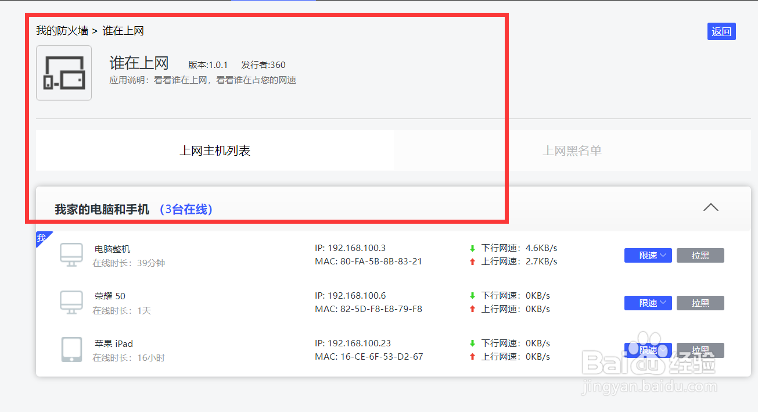Click the 谁在上网 app icon
This screenshot has height=412, width=758.
point(64,73)
